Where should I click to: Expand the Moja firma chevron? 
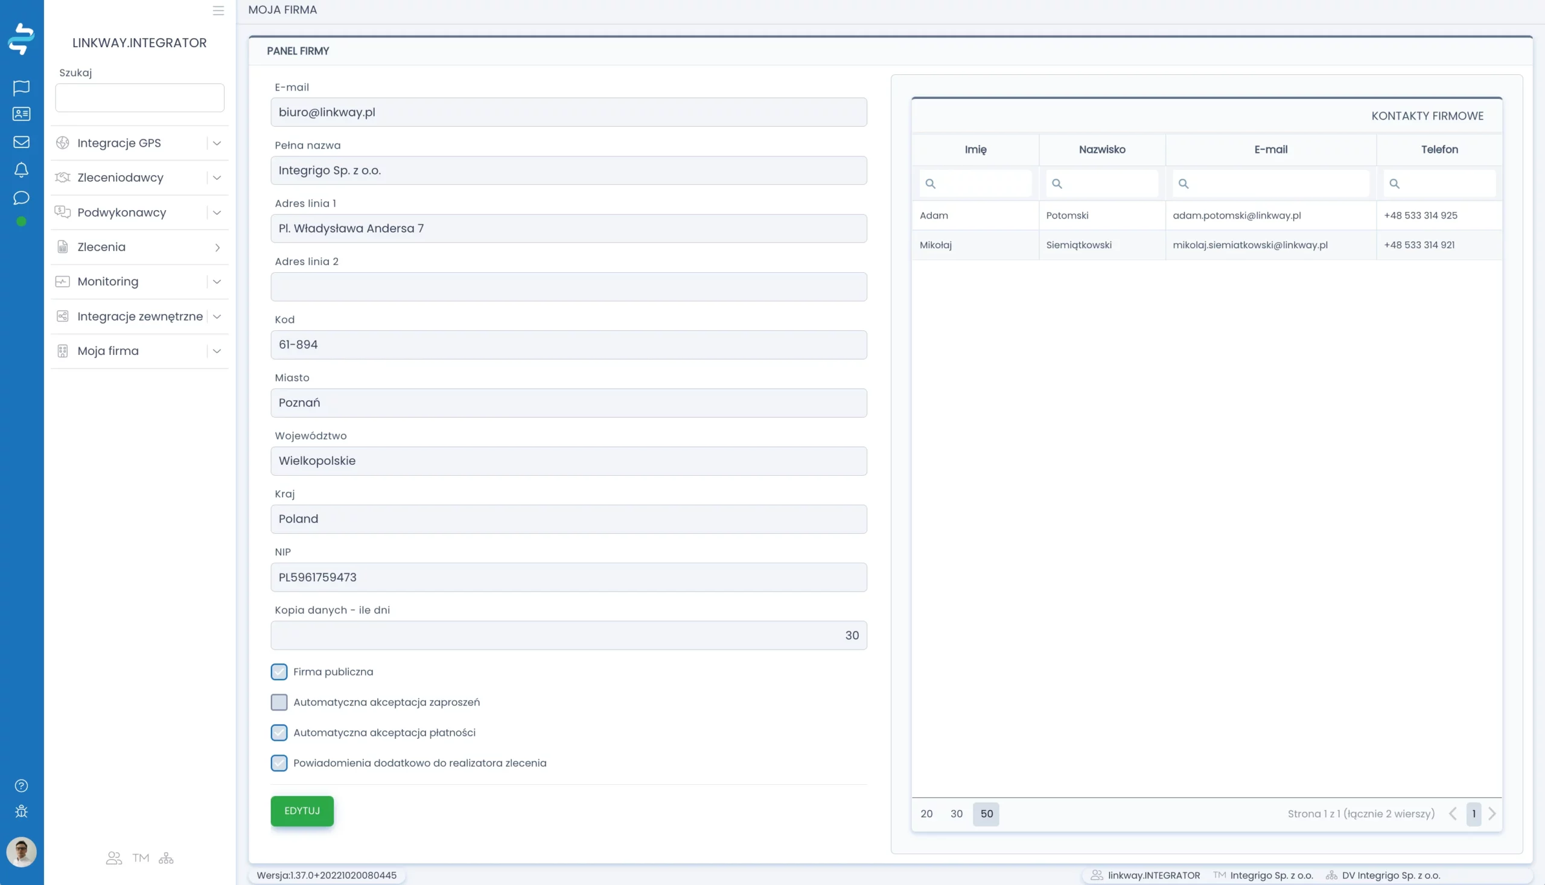click(217, 351)
